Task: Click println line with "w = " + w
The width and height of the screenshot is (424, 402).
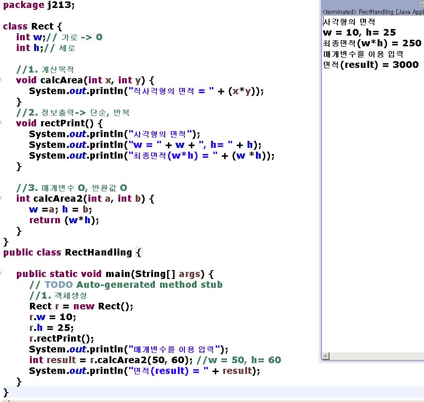Action: click(x=145, y=145)
